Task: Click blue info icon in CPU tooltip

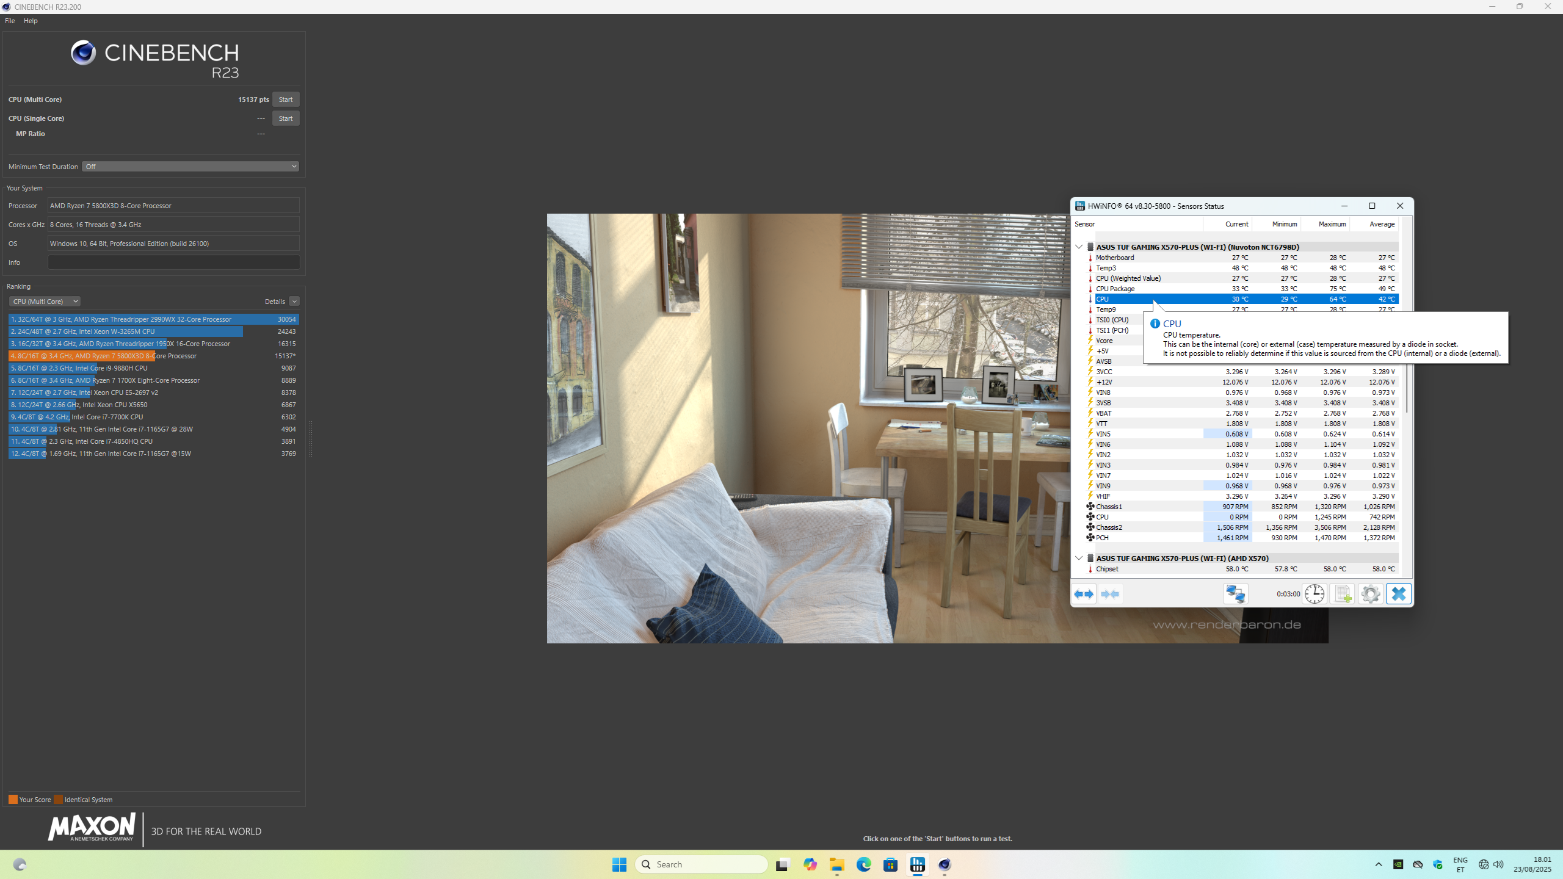Action: pyautogui.click(x=1155, y=324)
